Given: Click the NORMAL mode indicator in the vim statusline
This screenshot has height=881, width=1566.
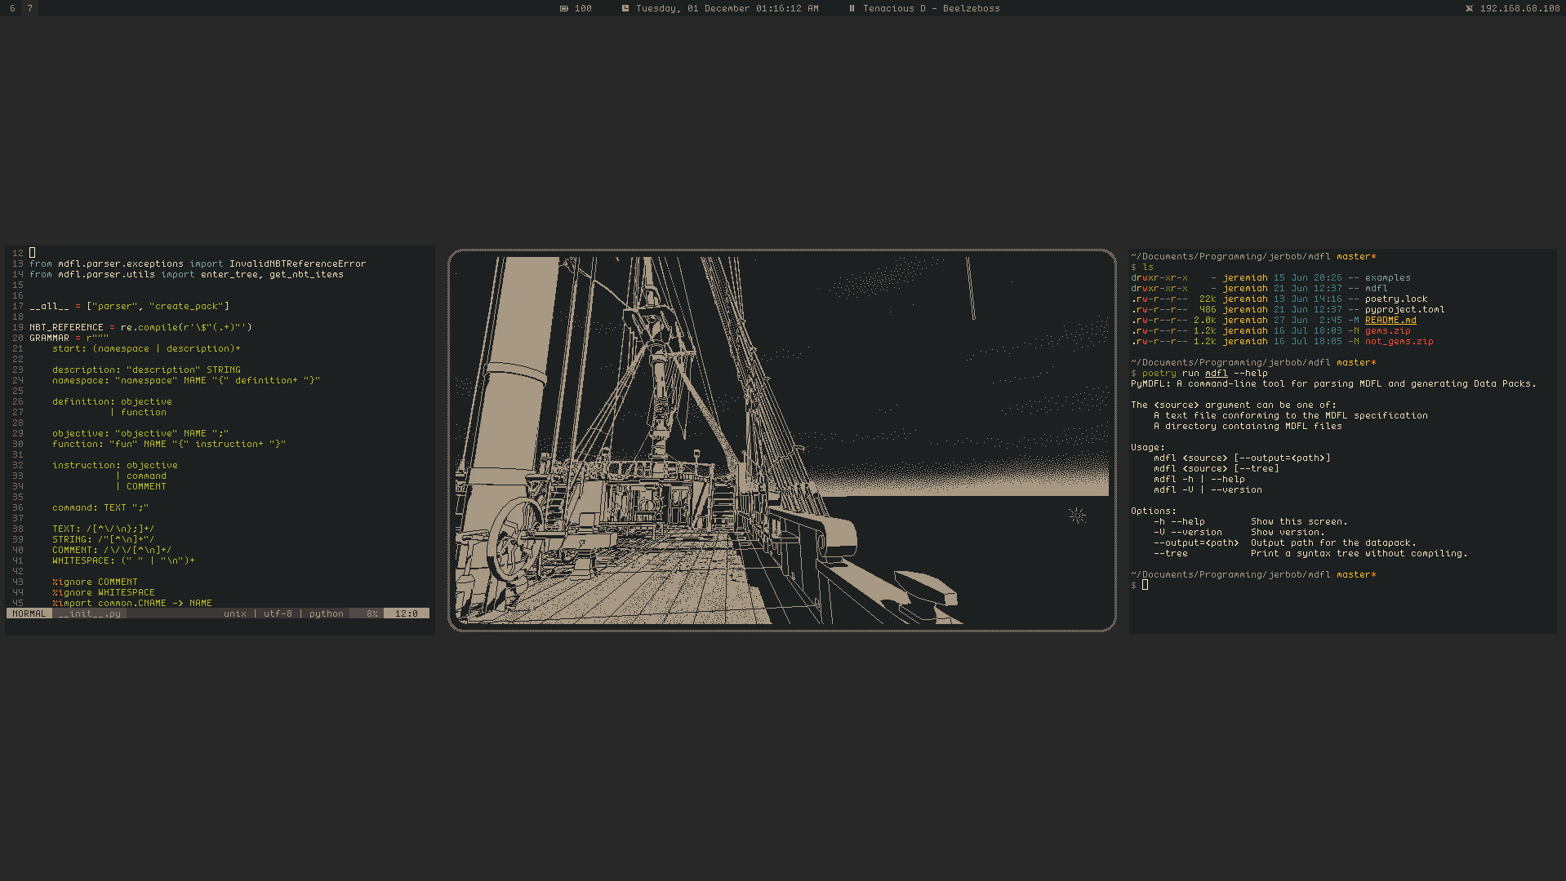Looking at the screenshot, I should pos(29,613).
